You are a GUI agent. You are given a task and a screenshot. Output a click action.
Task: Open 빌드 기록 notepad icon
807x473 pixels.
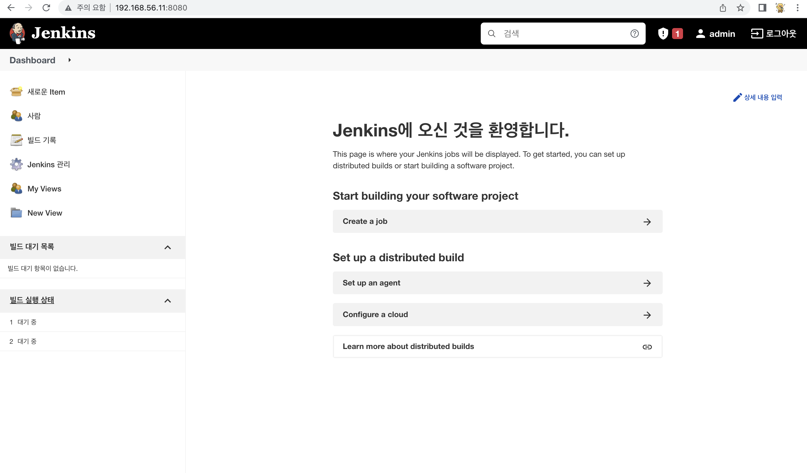point(16,140)
